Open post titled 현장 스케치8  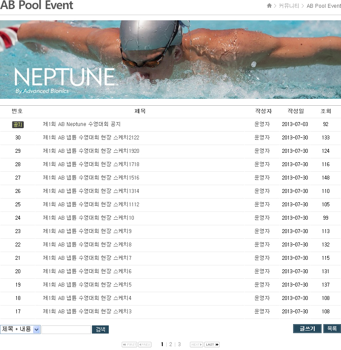pyautogui.click(x=87, y=245)
